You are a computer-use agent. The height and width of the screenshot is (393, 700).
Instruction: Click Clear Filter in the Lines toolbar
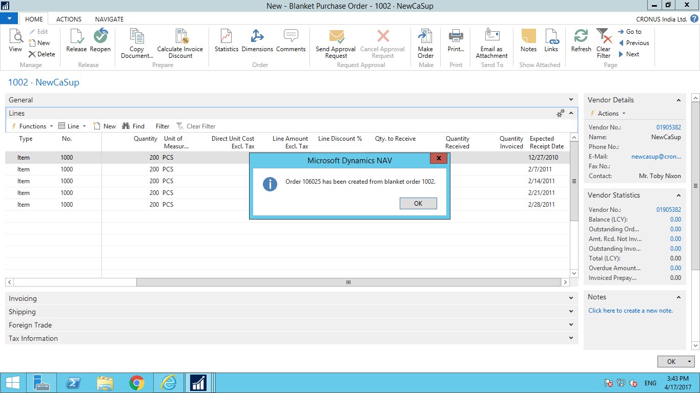196,126
